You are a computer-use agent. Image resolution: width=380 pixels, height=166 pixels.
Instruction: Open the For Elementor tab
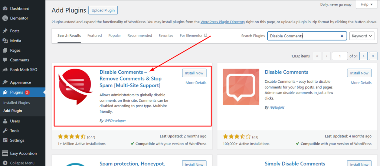193,35
